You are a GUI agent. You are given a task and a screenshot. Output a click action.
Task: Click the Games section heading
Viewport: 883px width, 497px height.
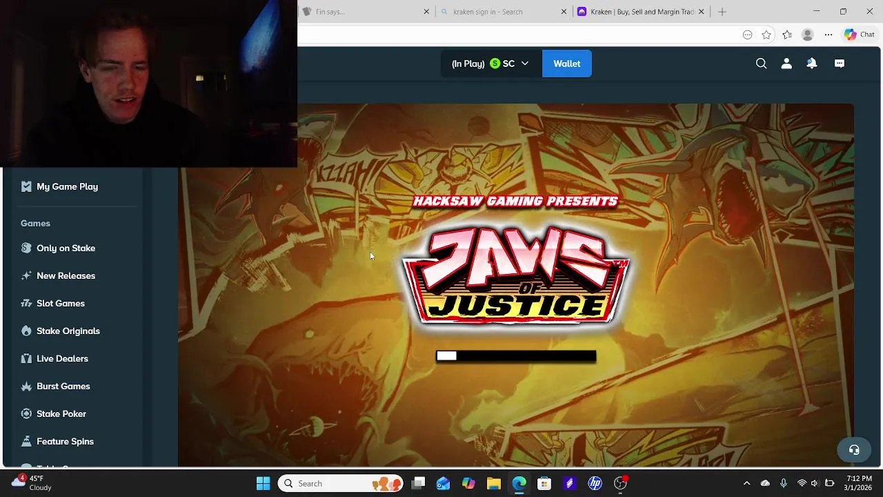click(x=35, y=223)
